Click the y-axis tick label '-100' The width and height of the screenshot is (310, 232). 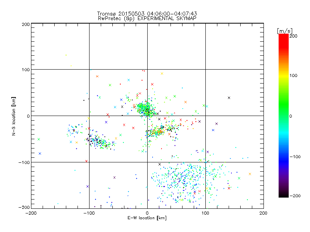coord(24,162)
